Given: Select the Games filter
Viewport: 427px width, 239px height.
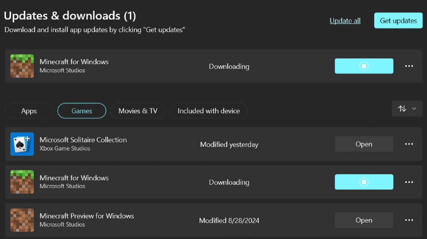Looking at the screenshot, I should tap(82, 111).
